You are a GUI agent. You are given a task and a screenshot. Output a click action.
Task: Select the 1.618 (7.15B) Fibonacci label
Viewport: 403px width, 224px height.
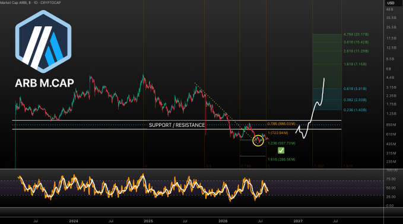(355, 64)
